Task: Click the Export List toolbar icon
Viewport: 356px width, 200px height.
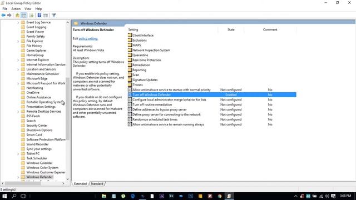Action: coord(31,15)
